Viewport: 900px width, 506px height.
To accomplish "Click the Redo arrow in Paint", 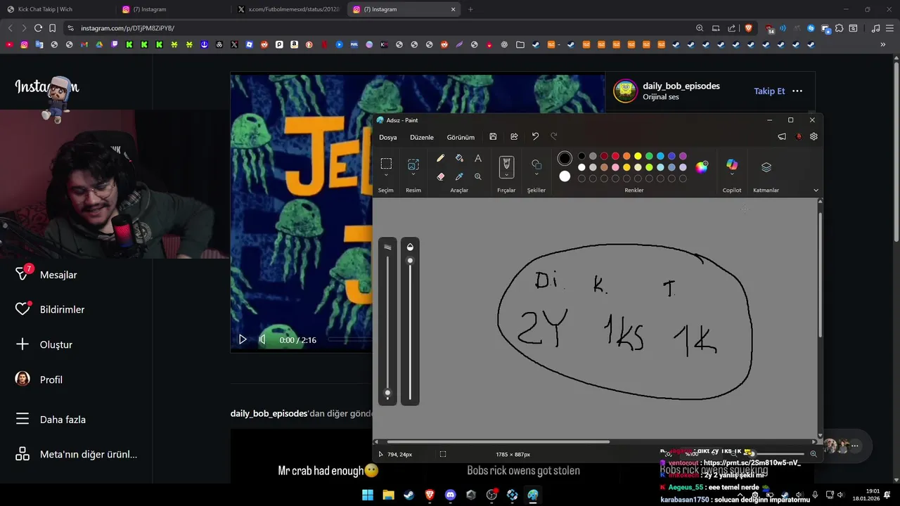I will coord(553,136).
